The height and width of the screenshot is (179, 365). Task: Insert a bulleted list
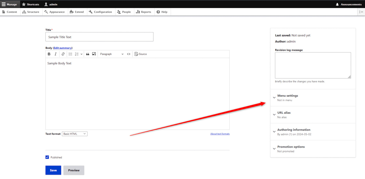(70, 54)
